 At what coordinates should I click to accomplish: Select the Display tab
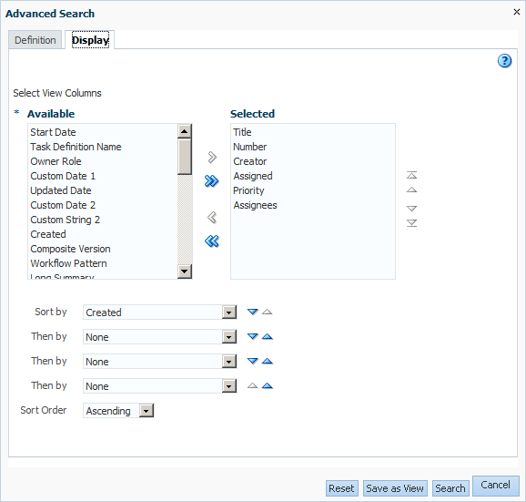click(90, 40)
